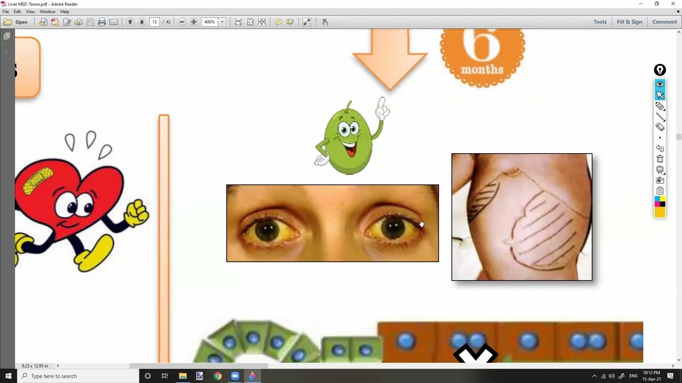The image size is (682, 383).
Task: Click horizontal scrollbar right arrow
Action: pos(673,366)
